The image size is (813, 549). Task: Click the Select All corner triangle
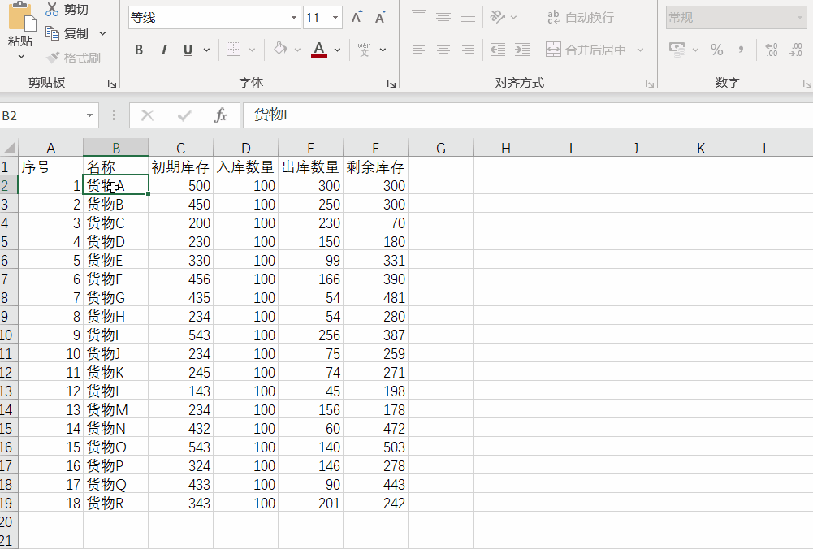click(9, 147)
